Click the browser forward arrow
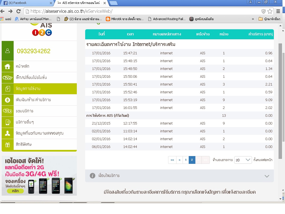Screen dimensions: 285x214 pos(10,11)
